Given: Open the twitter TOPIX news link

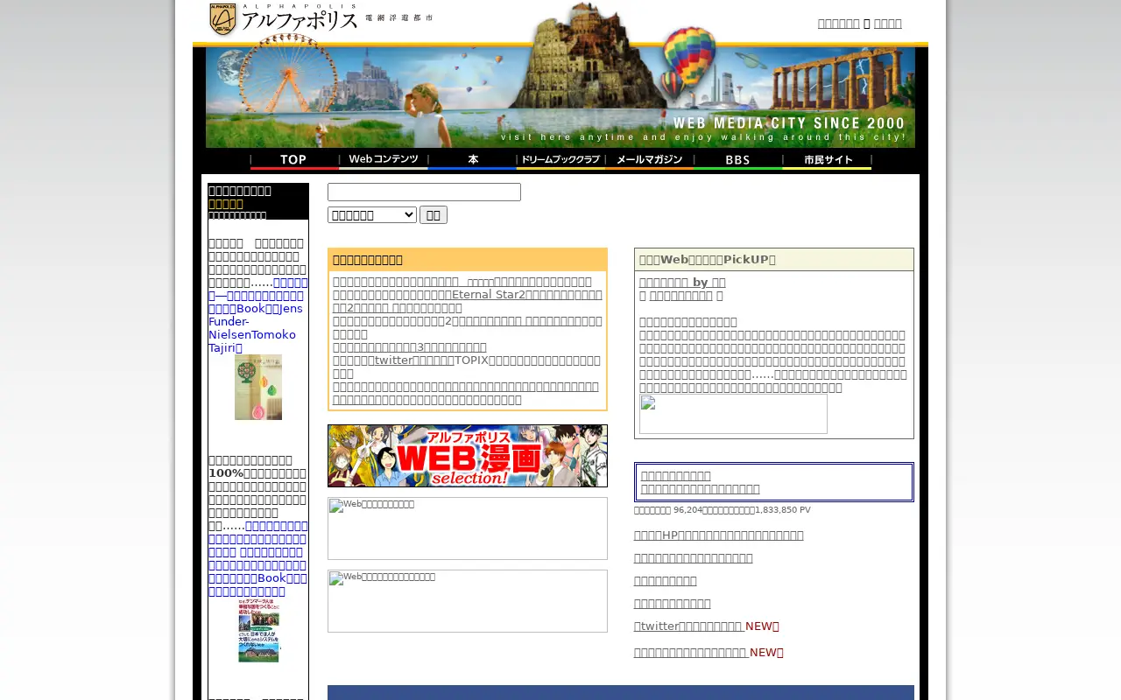Looking at the screenshot, I should [x=468, y=366].
